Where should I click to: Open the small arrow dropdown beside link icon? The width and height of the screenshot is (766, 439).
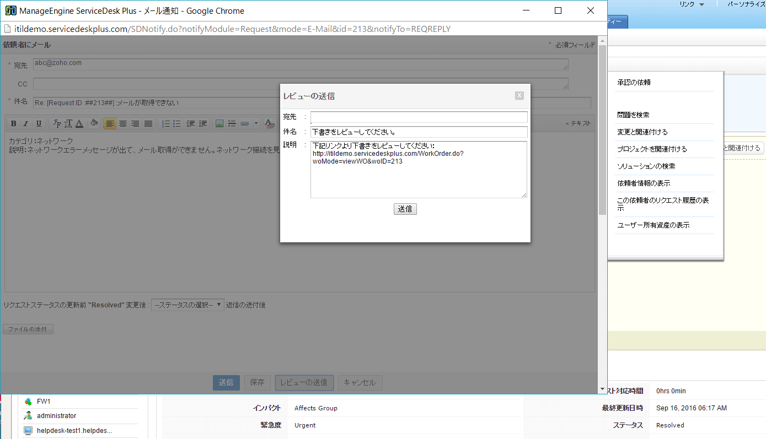coord(256,123)
